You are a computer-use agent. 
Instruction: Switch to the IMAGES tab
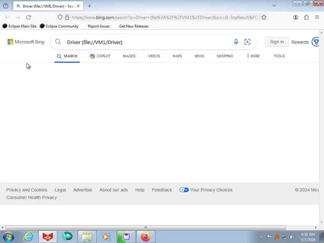[x=129, y=56]
